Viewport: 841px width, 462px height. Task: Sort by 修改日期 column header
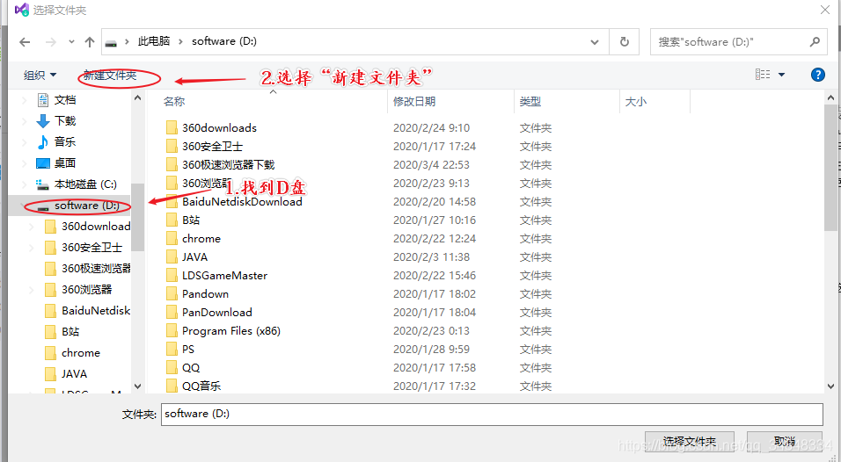414,101
